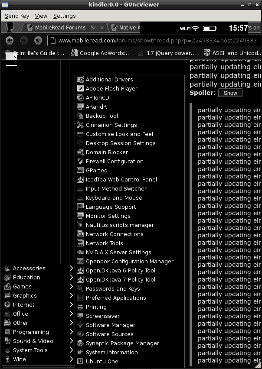Select System Tools menu category
The height and width of the screenshot is (369, 262).
click(x=38, y=350)
